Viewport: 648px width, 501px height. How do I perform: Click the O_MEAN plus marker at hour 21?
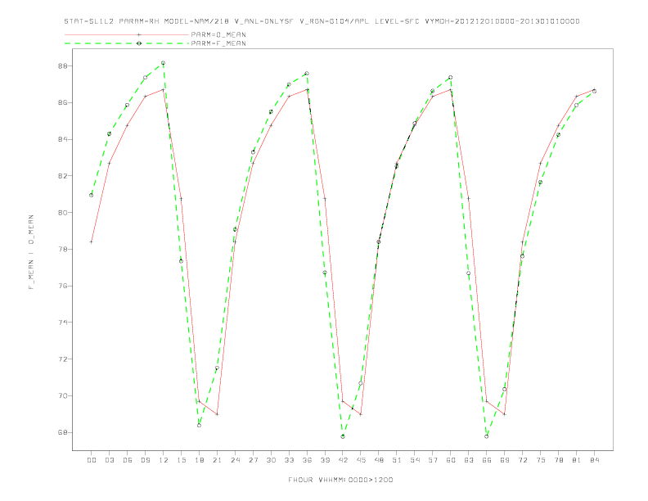click(x=217, y=414)
